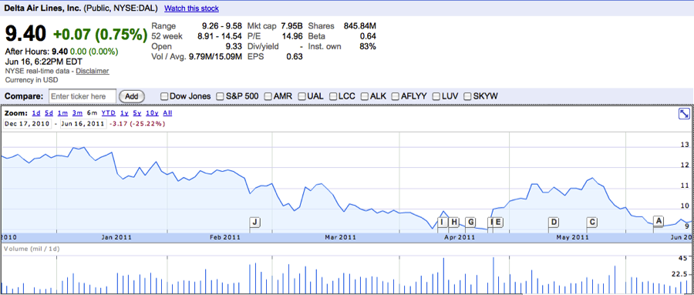Viewport: 694px width, 295px height.
Task: Click the Currency in USD note
Action: pyautogui.click(x=32, y=80)
